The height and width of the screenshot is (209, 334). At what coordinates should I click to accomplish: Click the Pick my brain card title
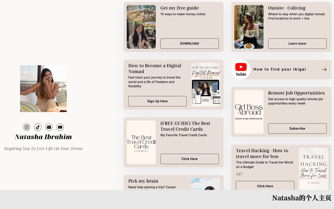tap(143, 181)
